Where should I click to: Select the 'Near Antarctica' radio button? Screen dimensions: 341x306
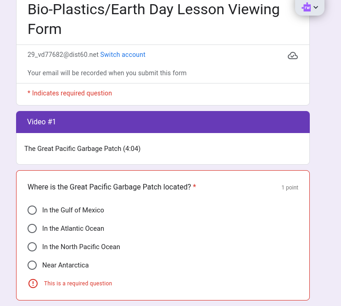tap(32, 265)
